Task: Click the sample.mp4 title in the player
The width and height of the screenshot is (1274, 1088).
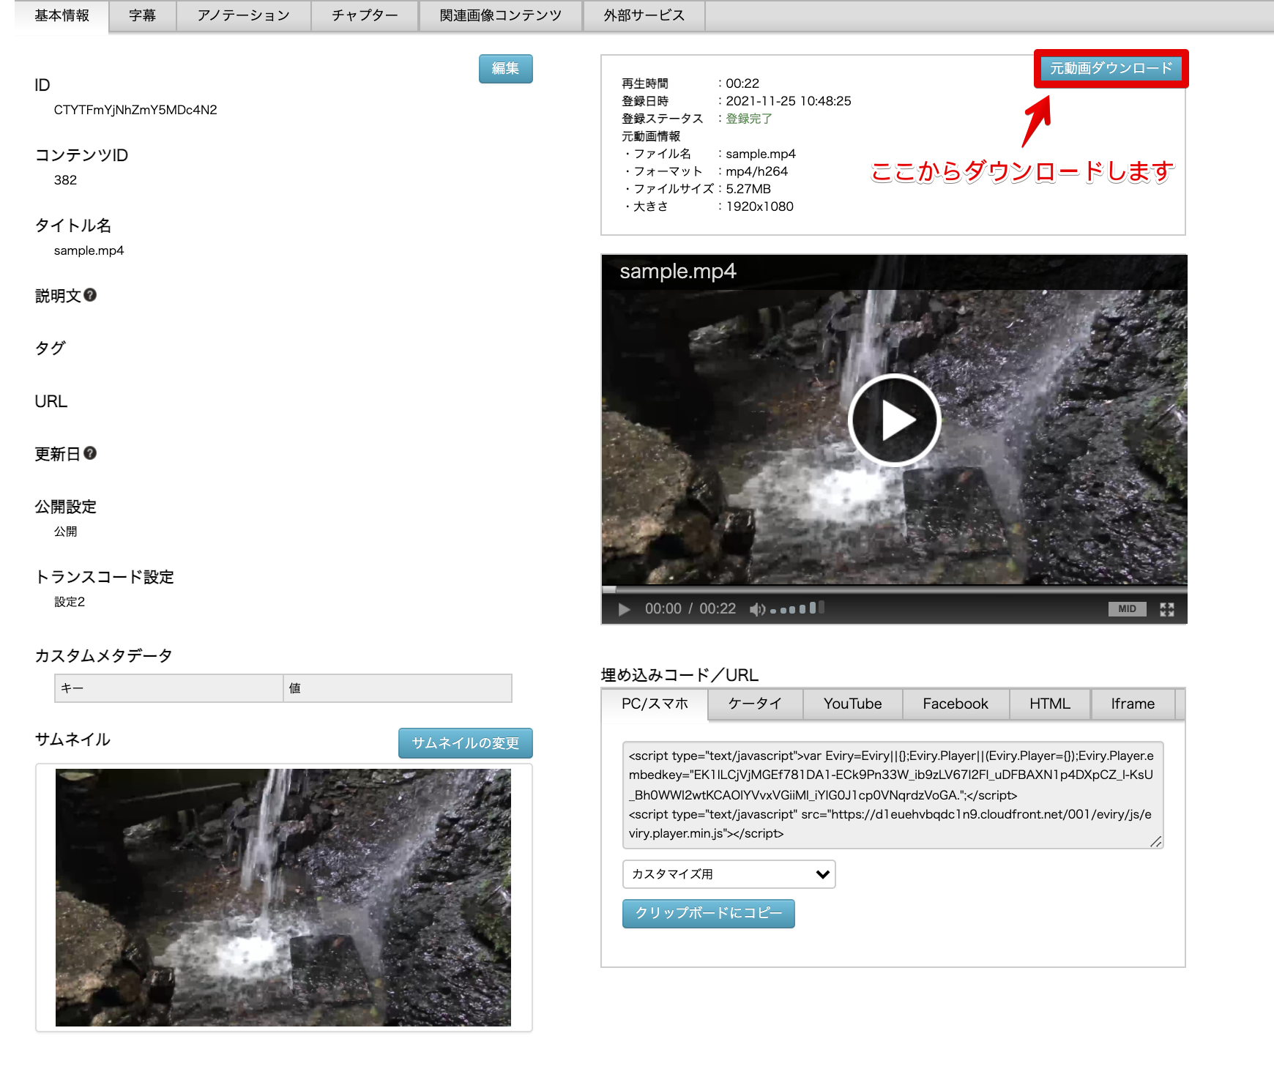Action: (x=678, y=272)
